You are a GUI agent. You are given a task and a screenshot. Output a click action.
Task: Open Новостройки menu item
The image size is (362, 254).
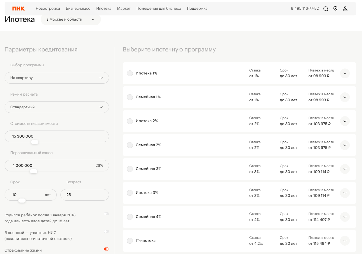click(x=48, y=8)
